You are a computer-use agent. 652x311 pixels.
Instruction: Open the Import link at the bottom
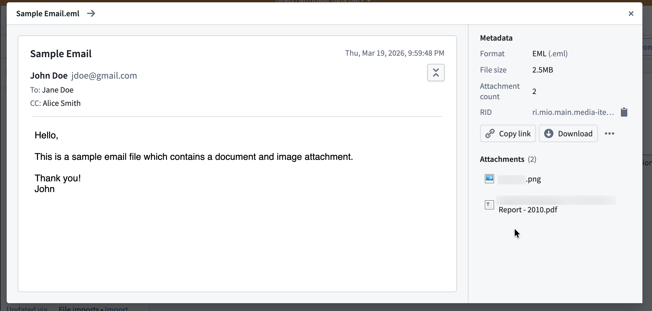[116, 309]
